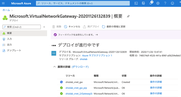The width and height of the screenshot is (181, 97).
Task: Click the feedback rocket icon
Action: point(55,35)
